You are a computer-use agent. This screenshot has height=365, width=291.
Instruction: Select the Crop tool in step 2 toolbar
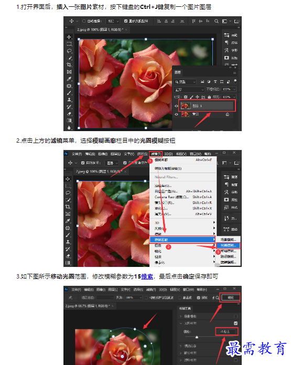[x=68, y=207]
